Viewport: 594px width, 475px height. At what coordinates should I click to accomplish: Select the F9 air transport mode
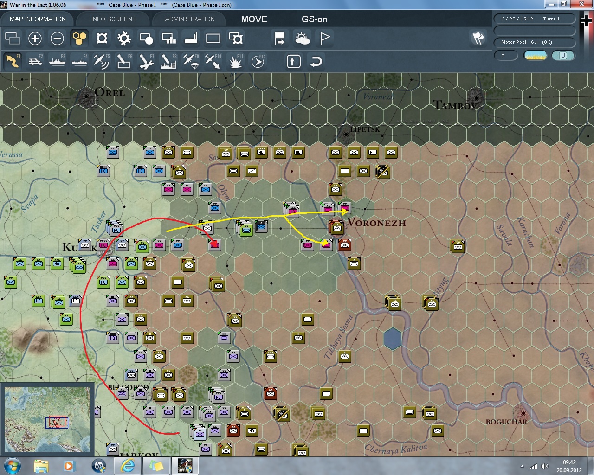point(191,61)
